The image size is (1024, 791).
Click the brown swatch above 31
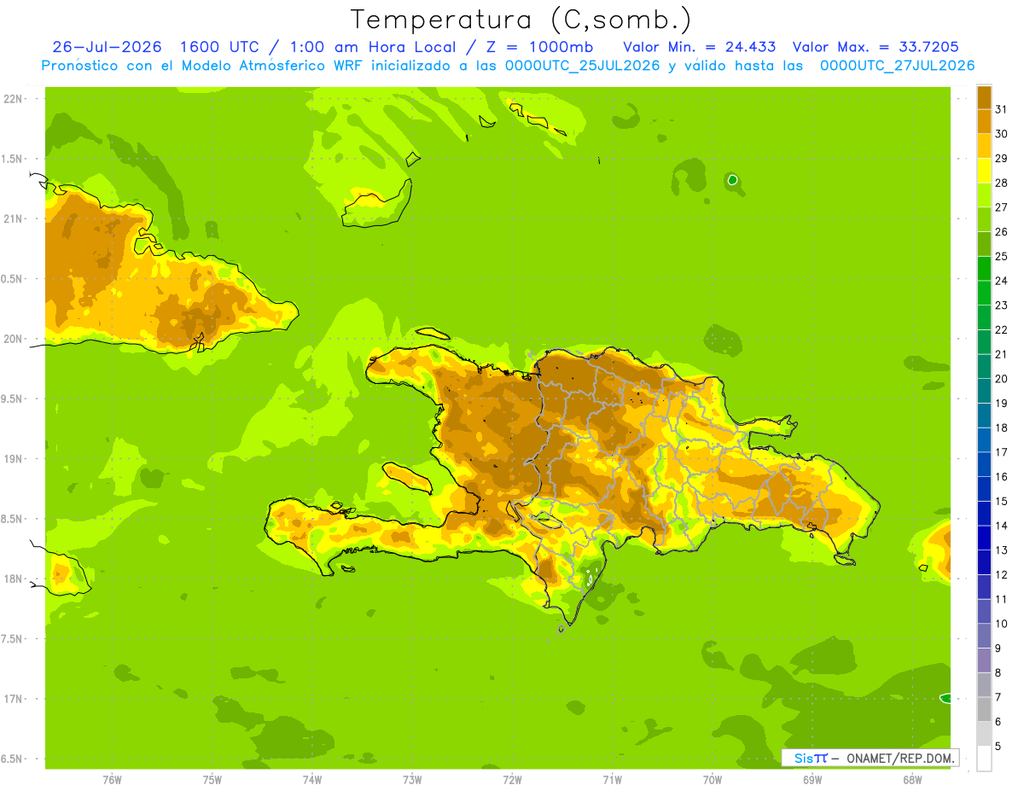[984, 97]
